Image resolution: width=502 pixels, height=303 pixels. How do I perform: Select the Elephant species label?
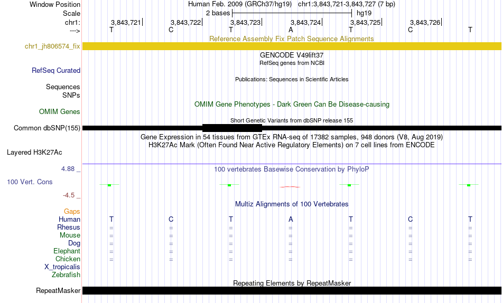67,251
